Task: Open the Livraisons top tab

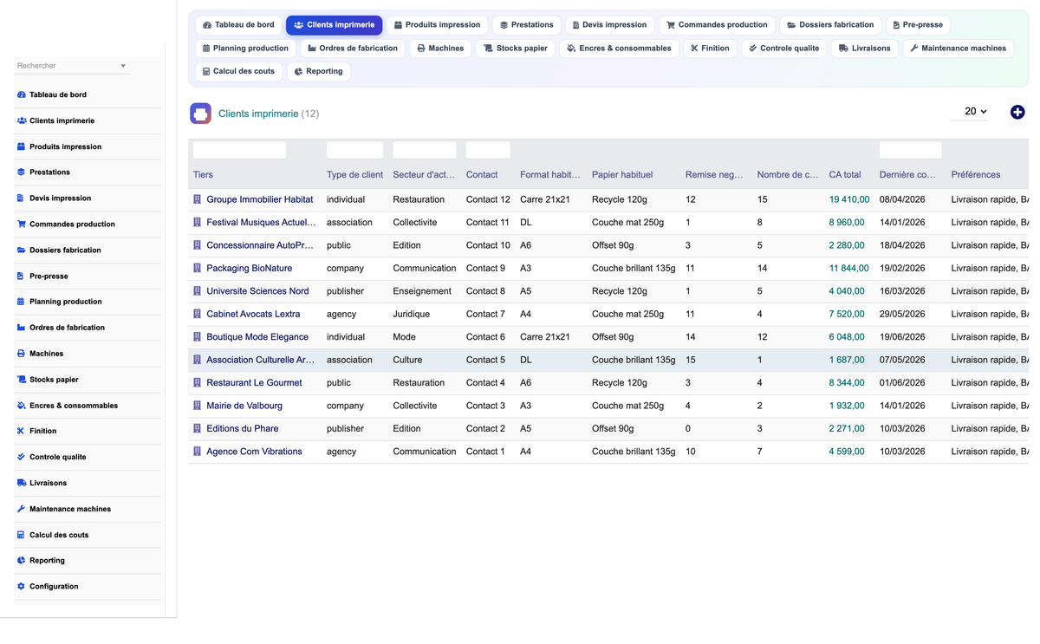Action: [865, 49]
